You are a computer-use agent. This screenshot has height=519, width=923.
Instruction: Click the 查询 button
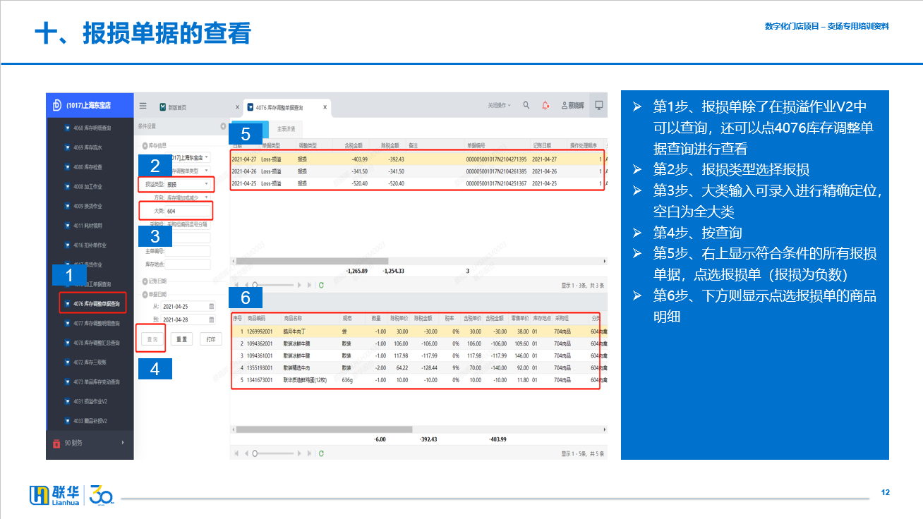(152, 339)
